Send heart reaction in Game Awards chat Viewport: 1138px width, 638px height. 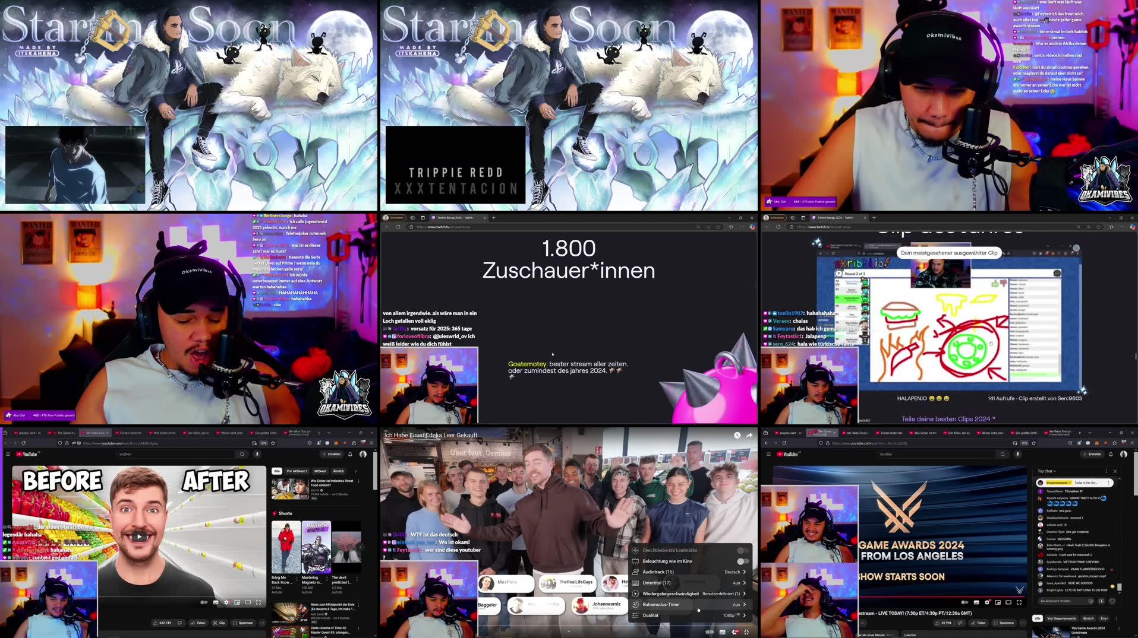pyautogui.click(x=1112, y=601)
